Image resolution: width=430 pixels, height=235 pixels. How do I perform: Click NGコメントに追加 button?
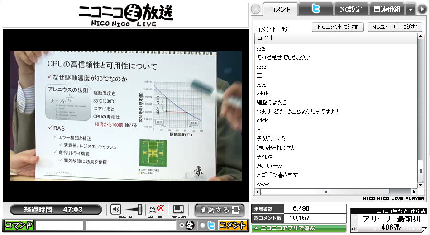click(338, 27)
